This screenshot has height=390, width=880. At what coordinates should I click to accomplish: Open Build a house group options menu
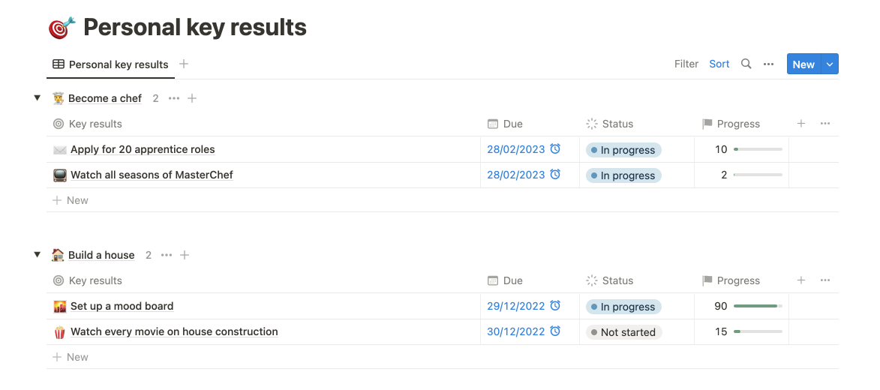click(x=167, y=255)
